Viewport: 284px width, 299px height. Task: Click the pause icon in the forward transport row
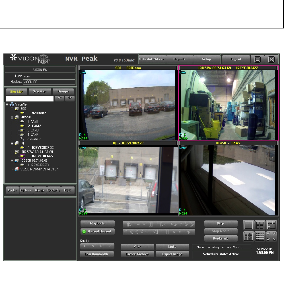[x=151, y=224]
